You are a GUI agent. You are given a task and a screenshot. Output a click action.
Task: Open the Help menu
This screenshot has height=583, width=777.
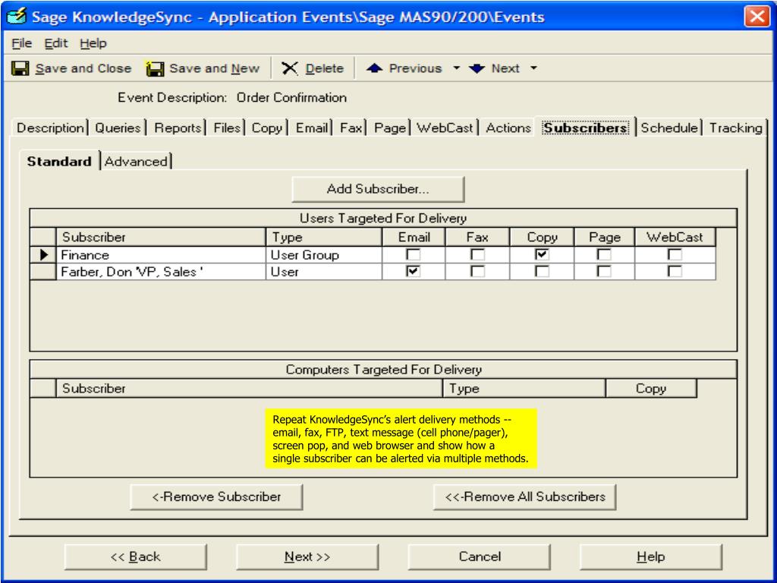(x=93, y=43)
